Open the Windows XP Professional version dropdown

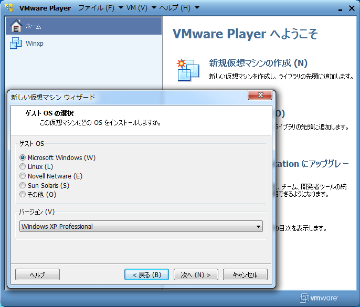pyautogui.click(x=141, y=227)
